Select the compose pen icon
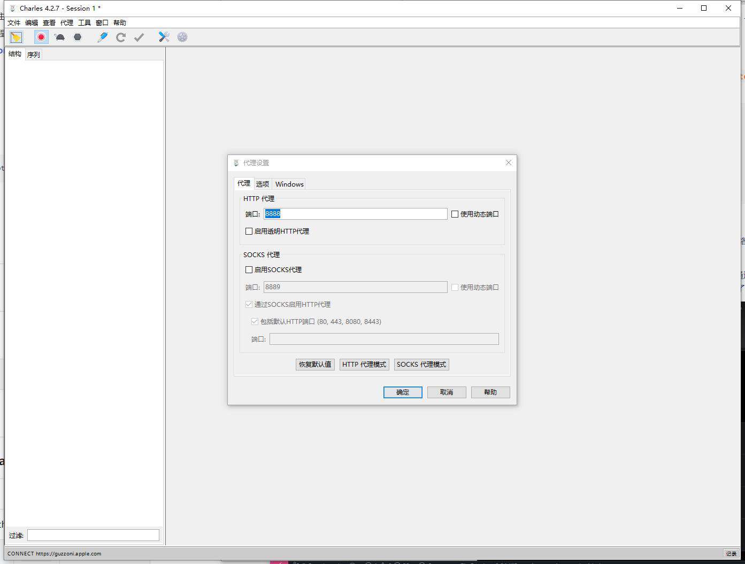 tap(103, 37)
